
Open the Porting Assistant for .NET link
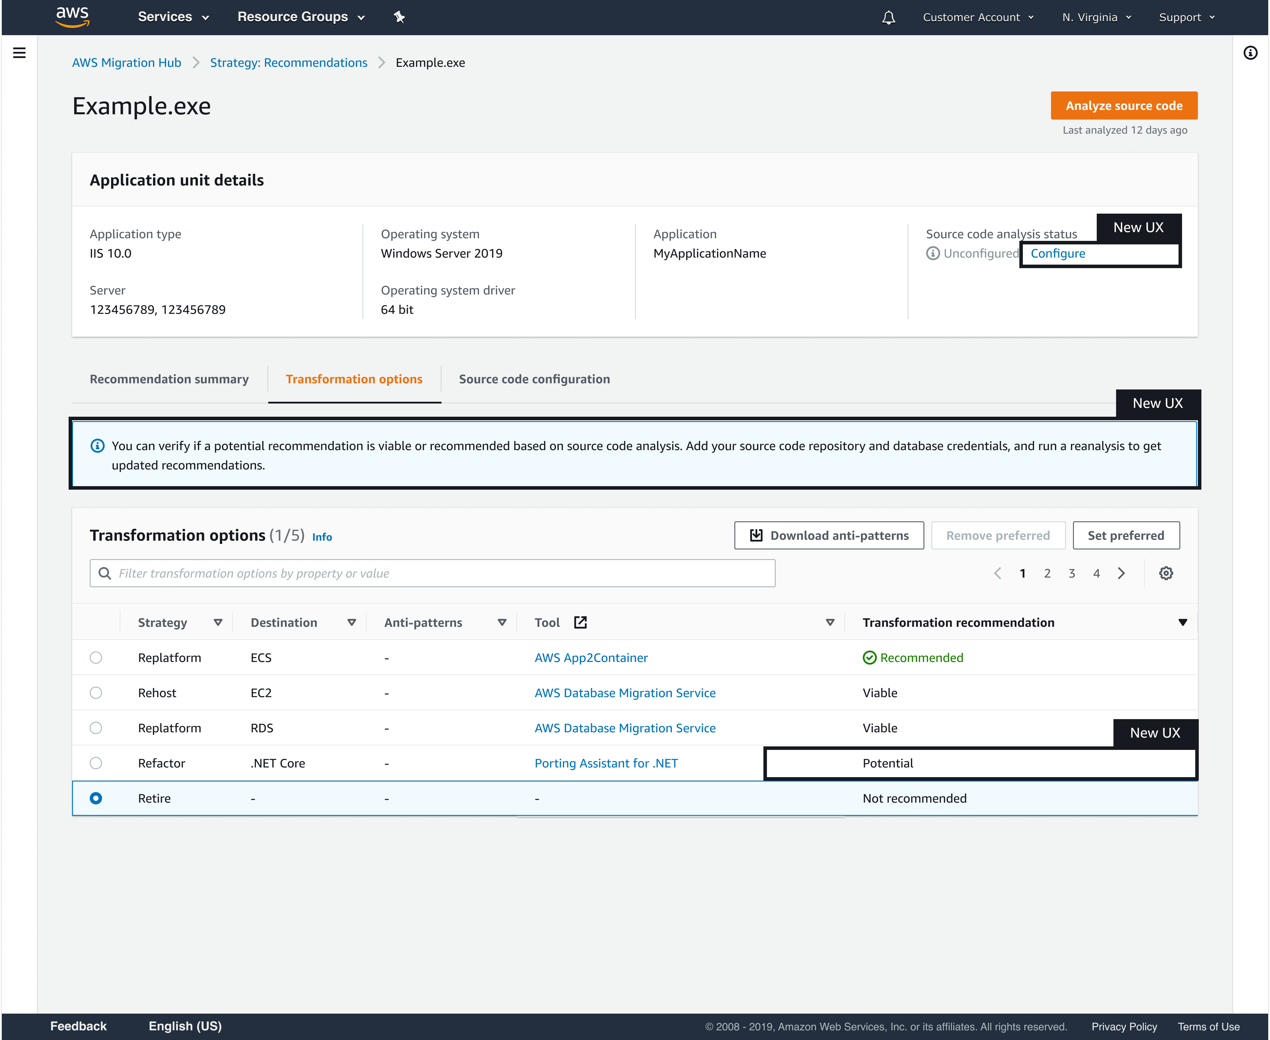[606, 763]
